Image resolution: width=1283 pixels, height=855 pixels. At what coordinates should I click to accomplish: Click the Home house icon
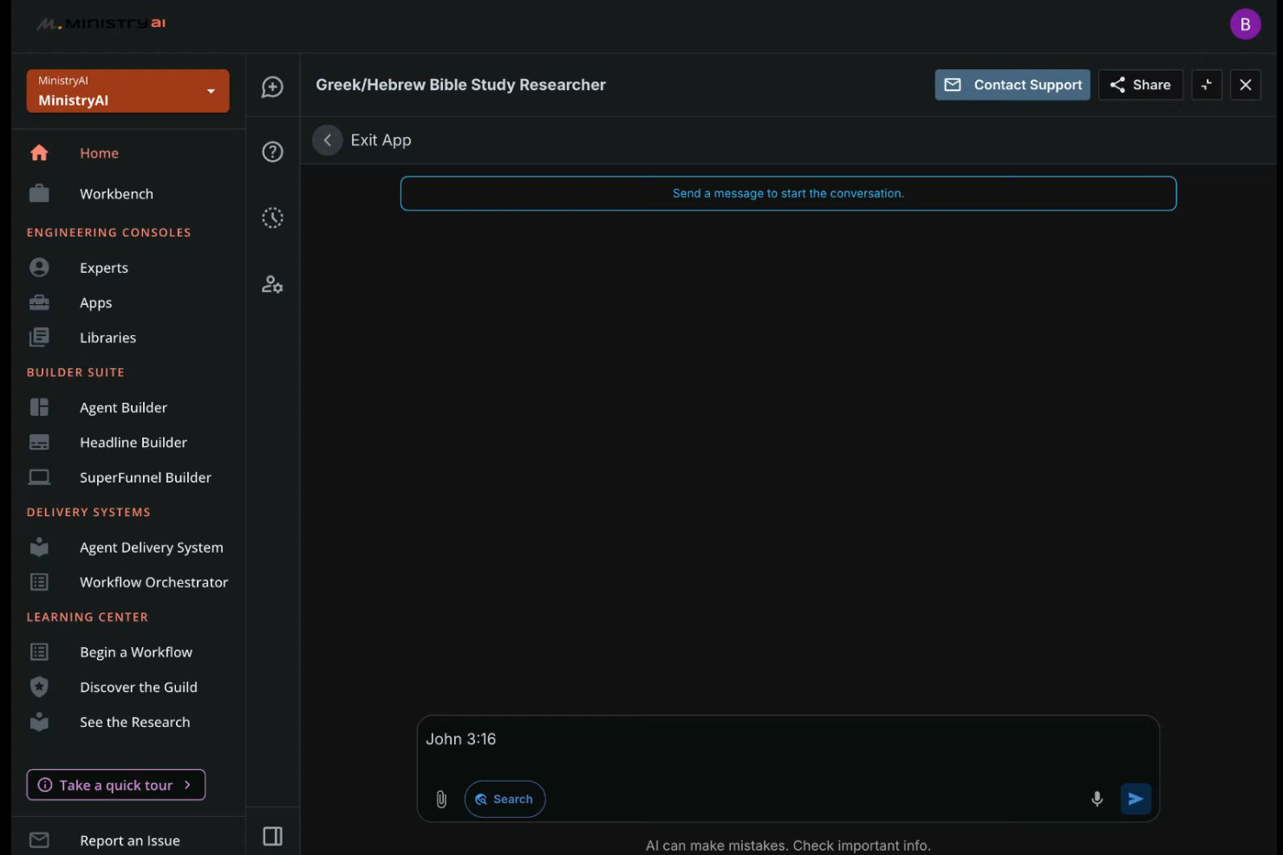[39, 152]
